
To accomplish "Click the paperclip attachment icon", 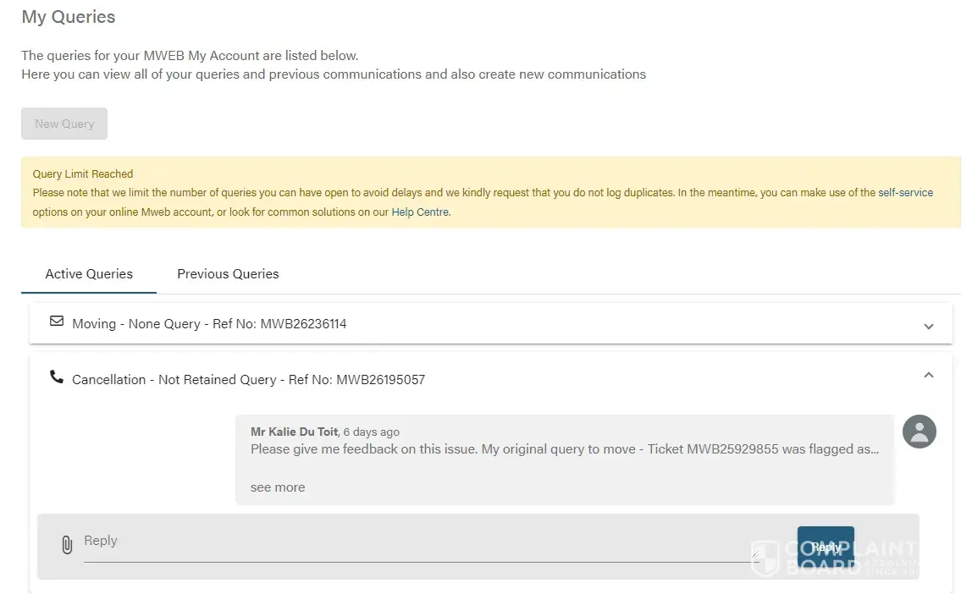I will pos(67,545).
